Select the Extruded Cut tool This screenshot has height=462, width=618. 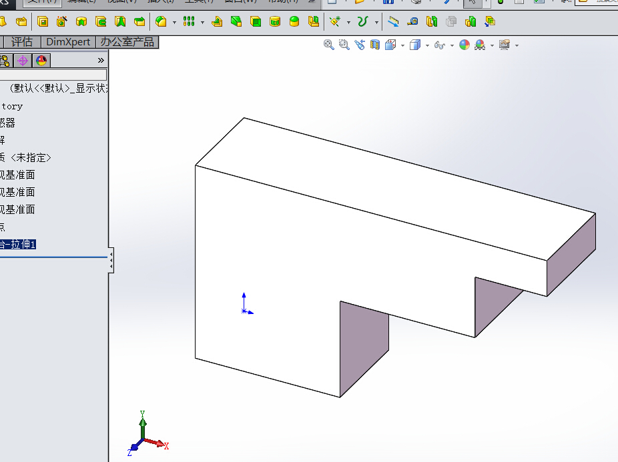pos(43,21)
